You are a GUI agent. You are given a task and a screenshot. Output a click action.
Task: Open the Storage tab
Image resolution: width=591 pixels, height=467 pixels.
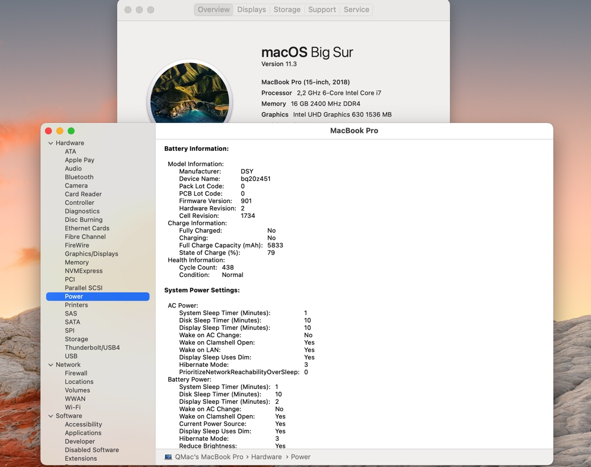[x=287, y=10]
